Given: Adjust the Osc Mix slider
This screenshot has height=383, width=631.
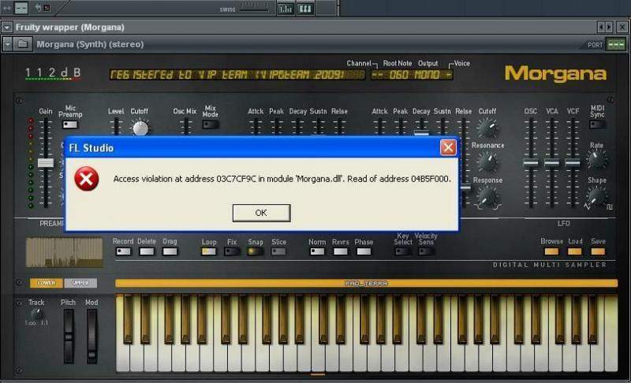Looking at the screenshot, I should click(x=185, y=128).
